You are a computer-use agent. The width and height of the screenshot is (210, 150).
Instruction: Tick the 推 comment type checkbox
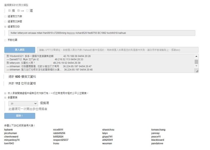click(x=10, y=11)
